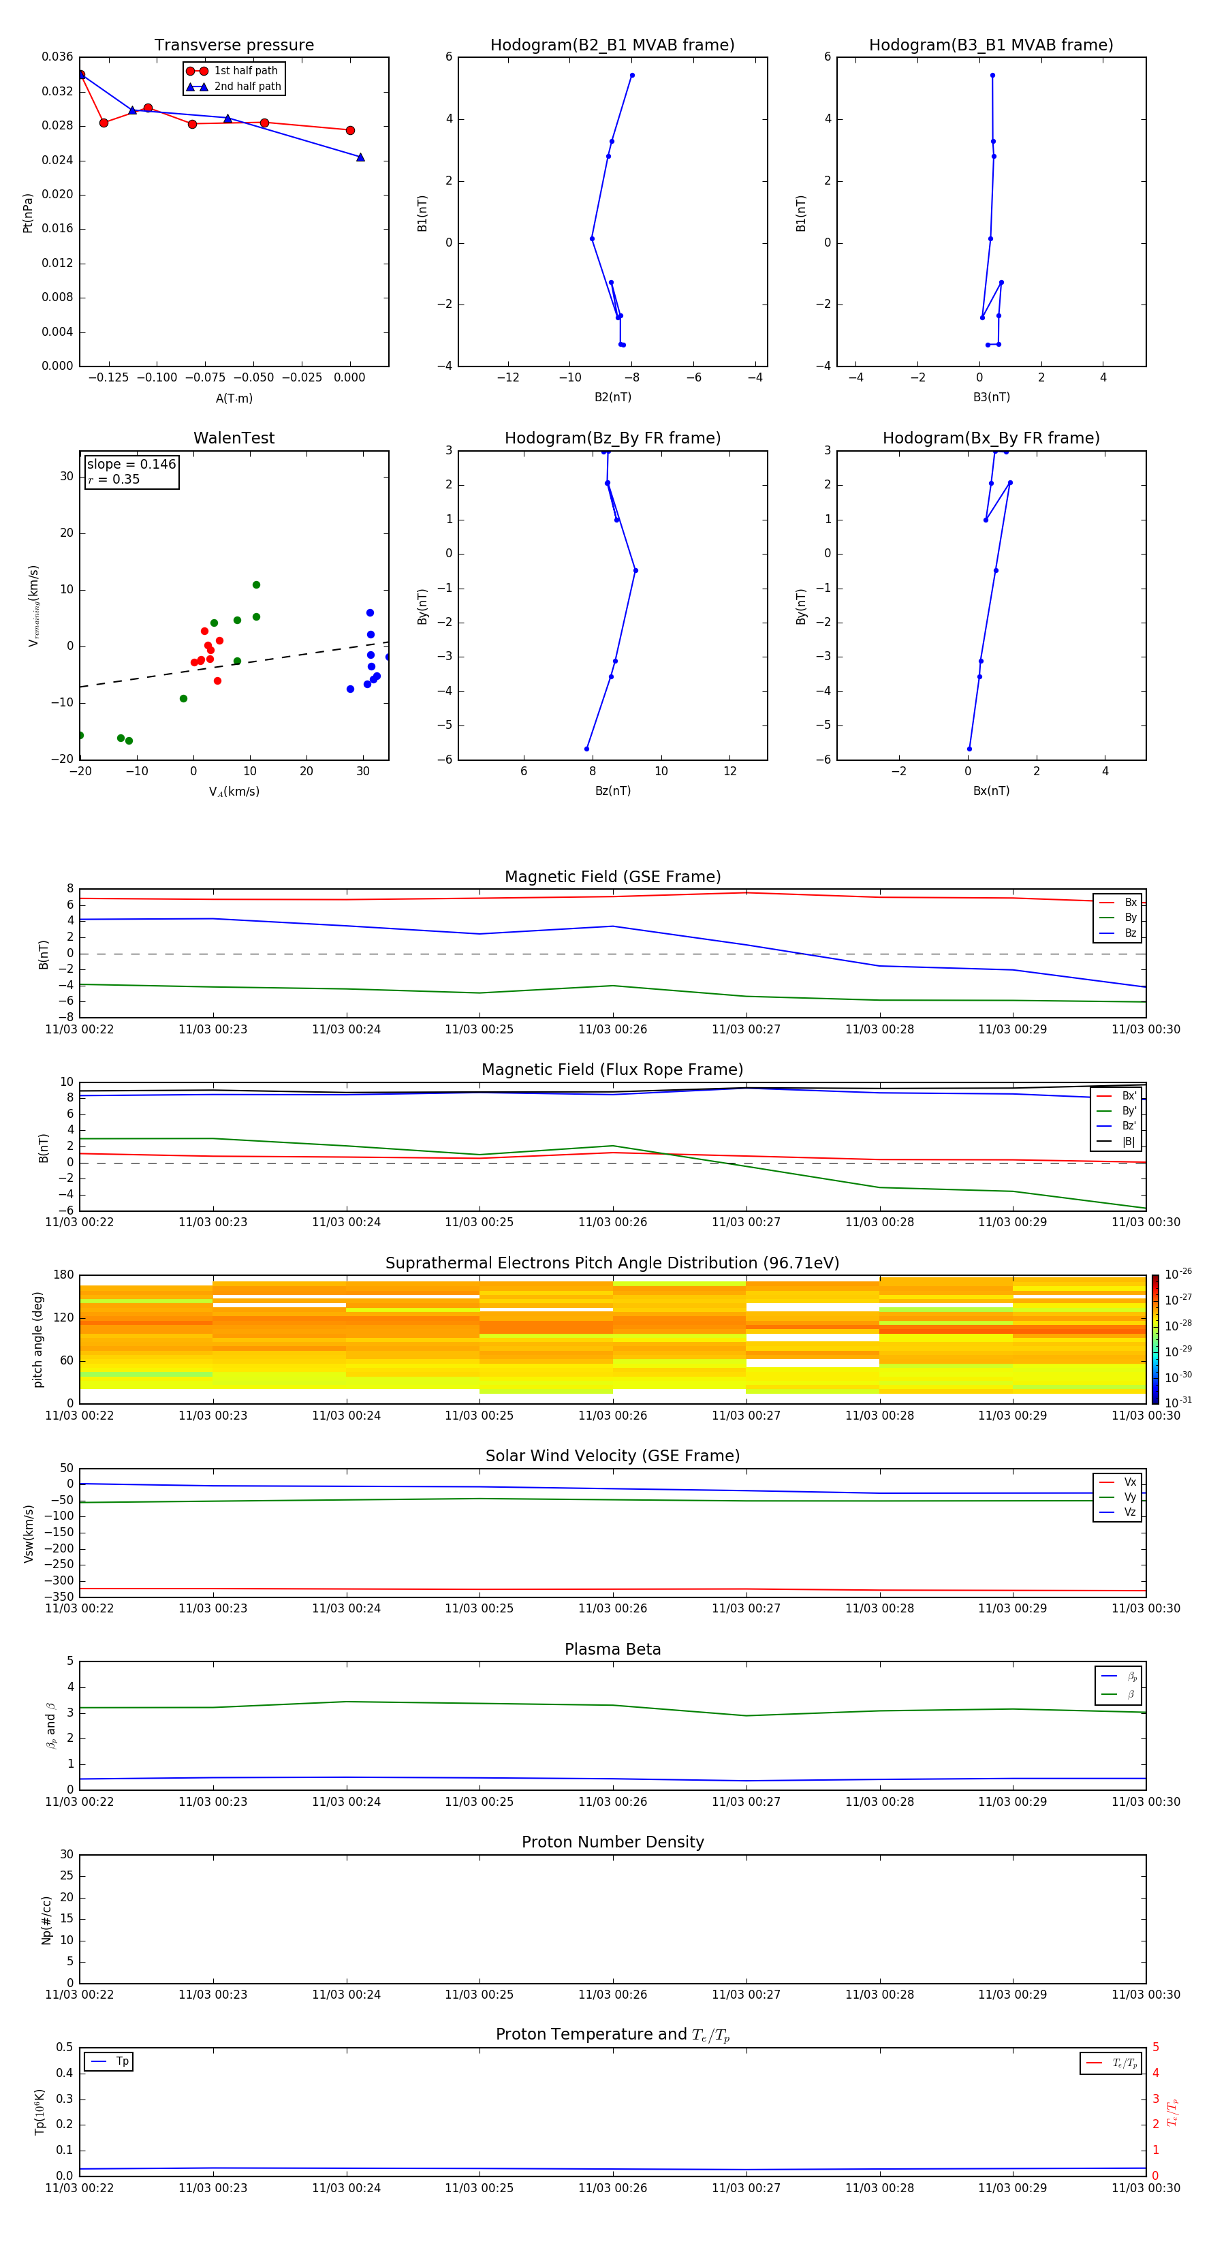This screenshot has height=2248, width=1226.
Task: Click the "Transverse pressure" plot title
Action: pos(234,44)
